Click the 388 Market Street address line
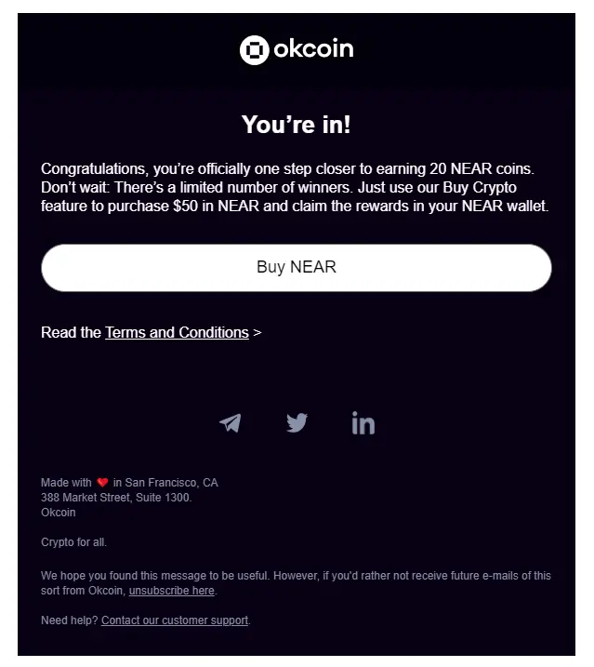 point(116,498)
